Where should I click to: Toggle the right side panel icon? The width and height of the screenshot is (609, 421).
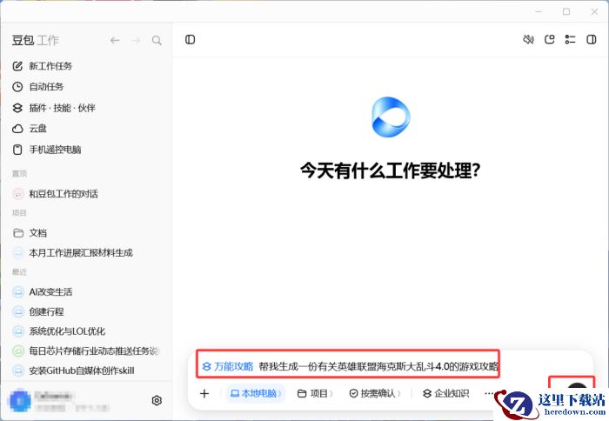pos(591,40)
